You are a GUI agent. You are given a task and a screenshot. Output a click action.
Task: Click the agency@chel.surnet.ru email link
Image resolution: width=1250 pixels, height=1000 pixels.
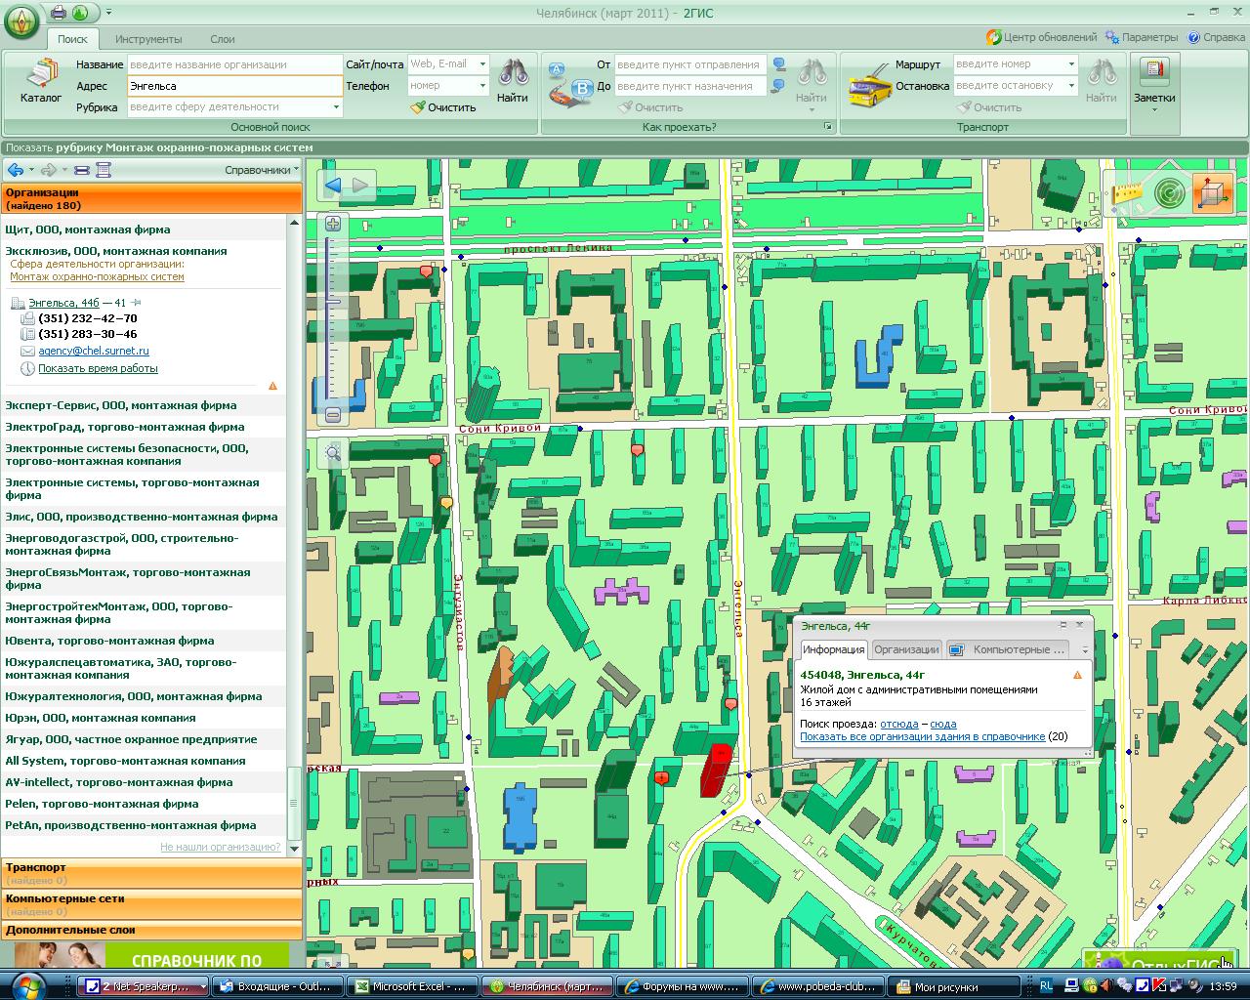(x=94, y=351)
